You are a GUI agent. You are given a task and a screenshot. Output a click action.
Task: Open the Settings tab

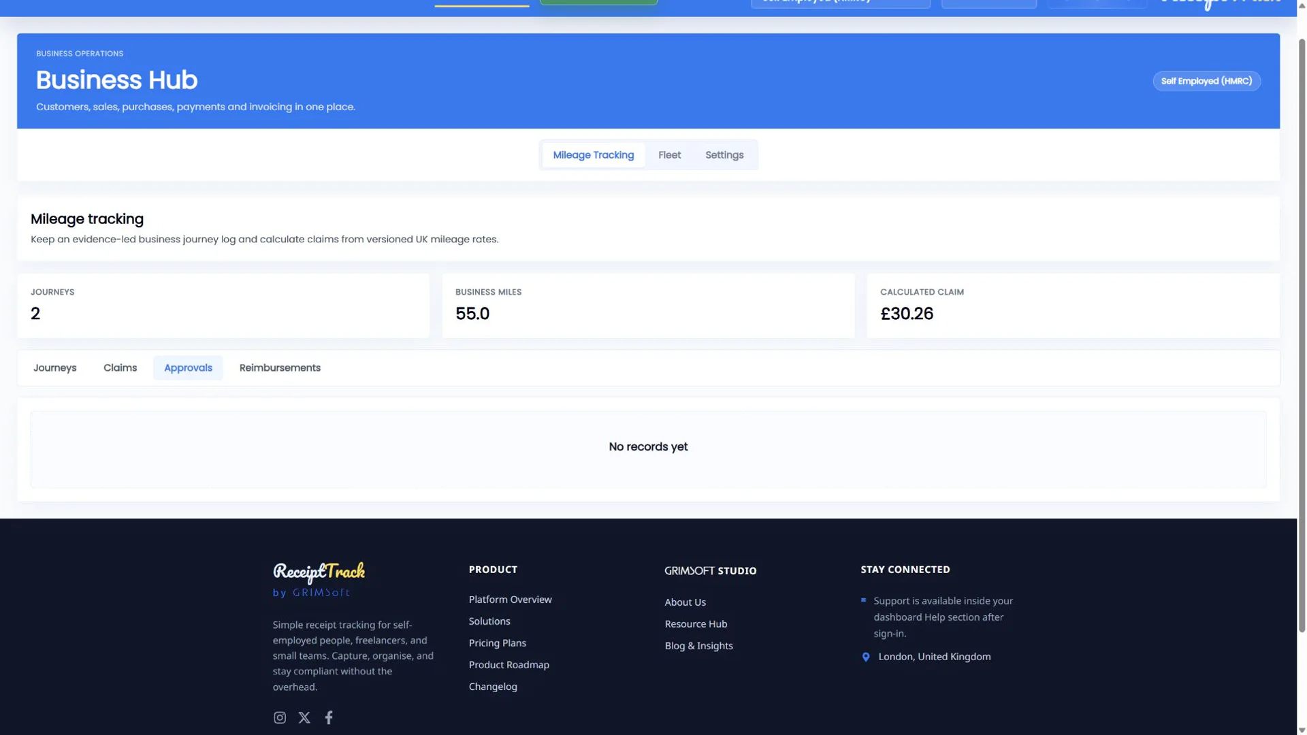tap(724, 155)
